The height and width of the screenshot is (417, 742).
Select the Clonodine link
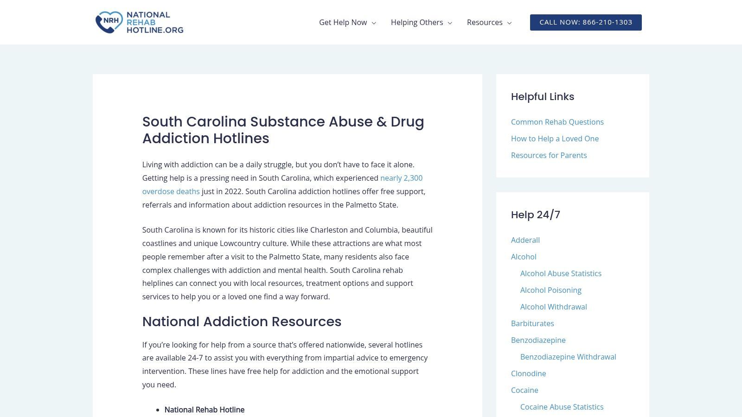(x=528, y=373)
